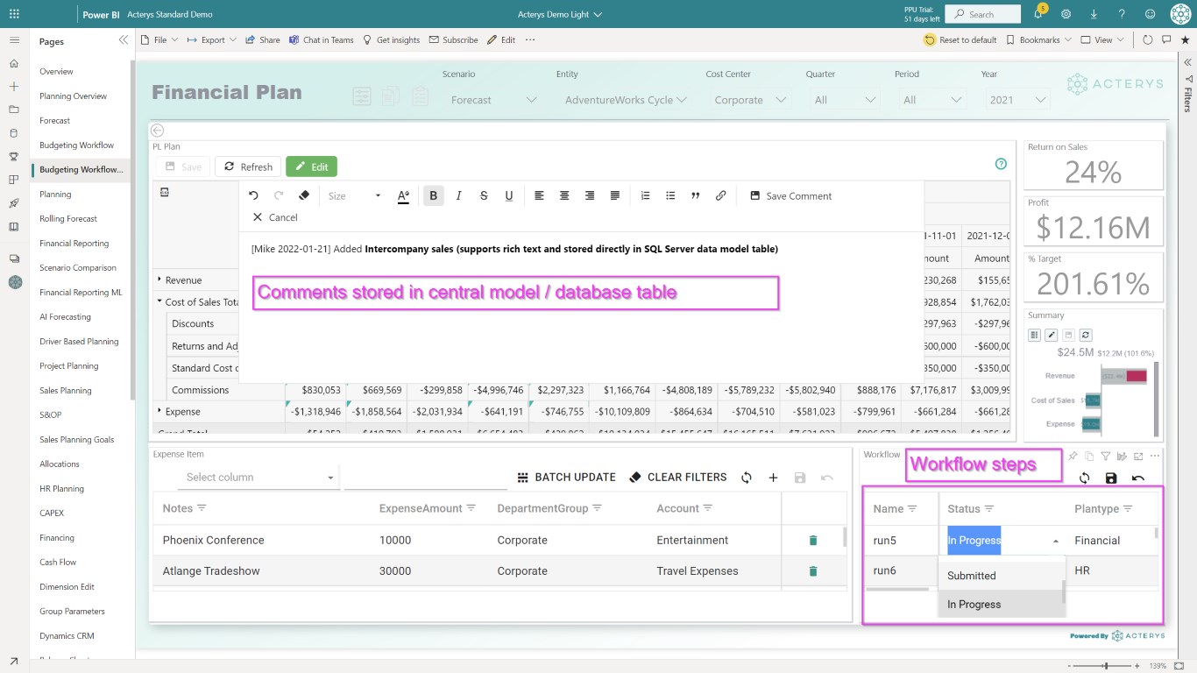Open the Cost Center slicer showing Corporate
Image resolution: width=1197 pixels, height=673 pixels.
coord(749,100)
